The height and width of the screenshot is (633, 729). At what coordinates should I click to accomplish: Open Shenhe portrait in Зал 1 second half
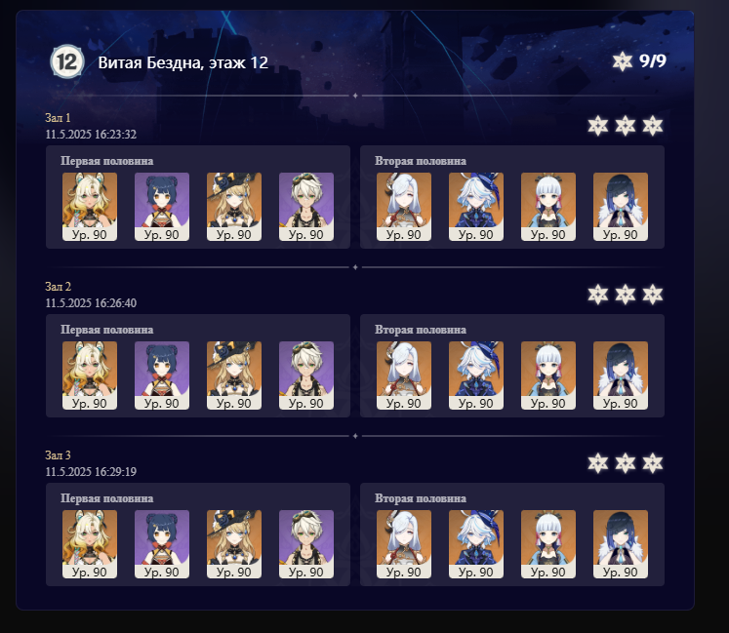[x=404, y=207]
